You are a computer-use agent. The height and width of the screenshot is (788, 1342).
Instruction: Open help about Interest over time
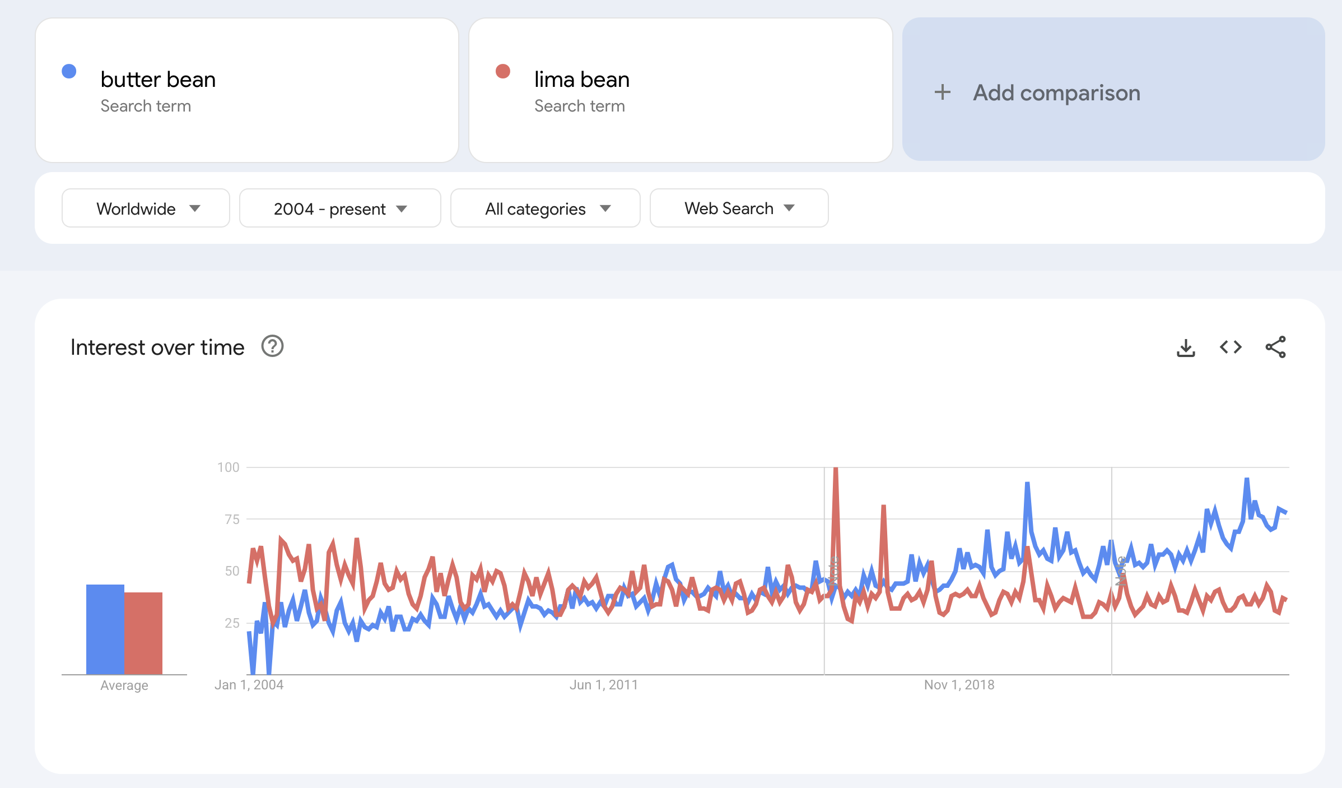click(x=272, y=346)
